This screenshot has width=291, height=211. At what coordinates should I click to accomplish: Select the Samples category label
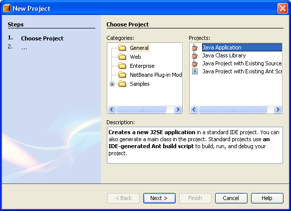(x=140, y=84)
